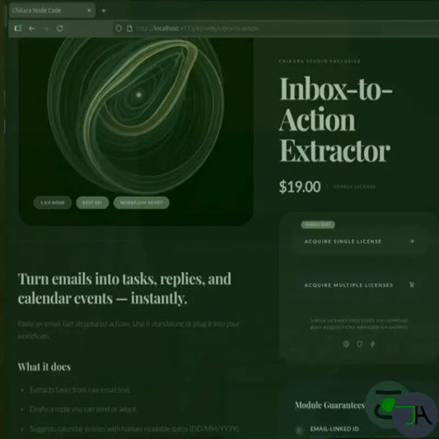Go back with the browser back arrow
Viewport: 439px width, 439px height.
(x=31, y=28)
